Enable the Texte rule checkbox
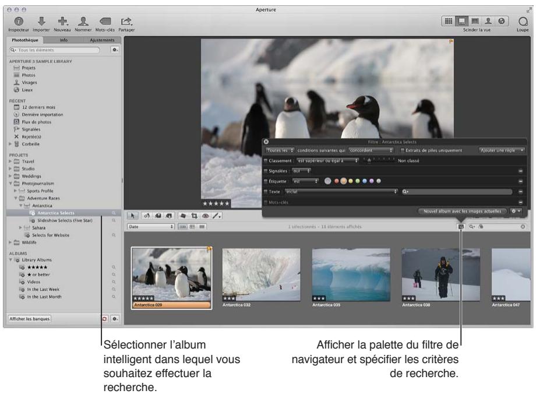Image resolution: width=536 pixels, height=394 pixels. click(x=266, y=192)
